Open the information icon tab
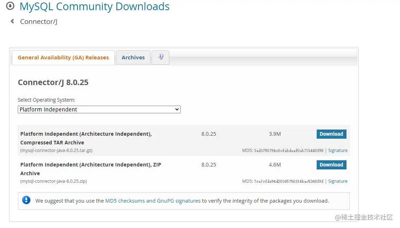Screen dimensions: 400x228 tap(160, 57)
